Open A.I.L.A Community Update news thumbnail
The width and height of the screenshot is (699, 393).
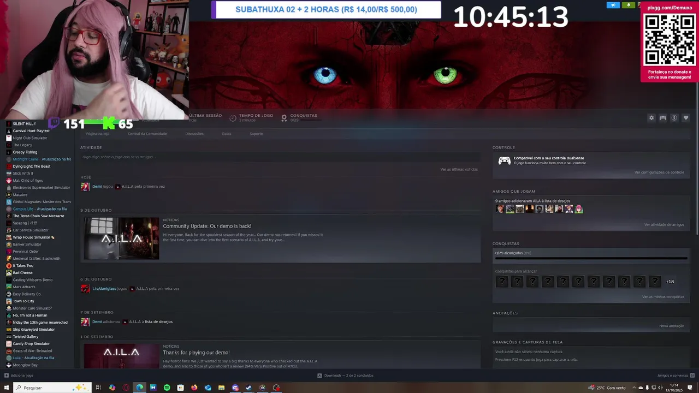[121, 239]
